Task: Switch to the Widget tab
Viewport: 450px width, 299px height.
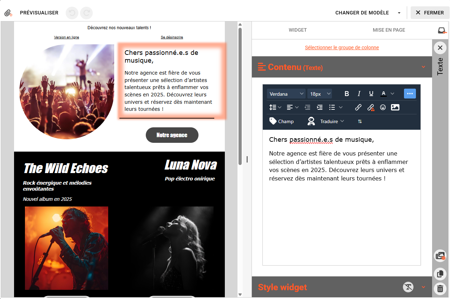Action: point(298,30)
